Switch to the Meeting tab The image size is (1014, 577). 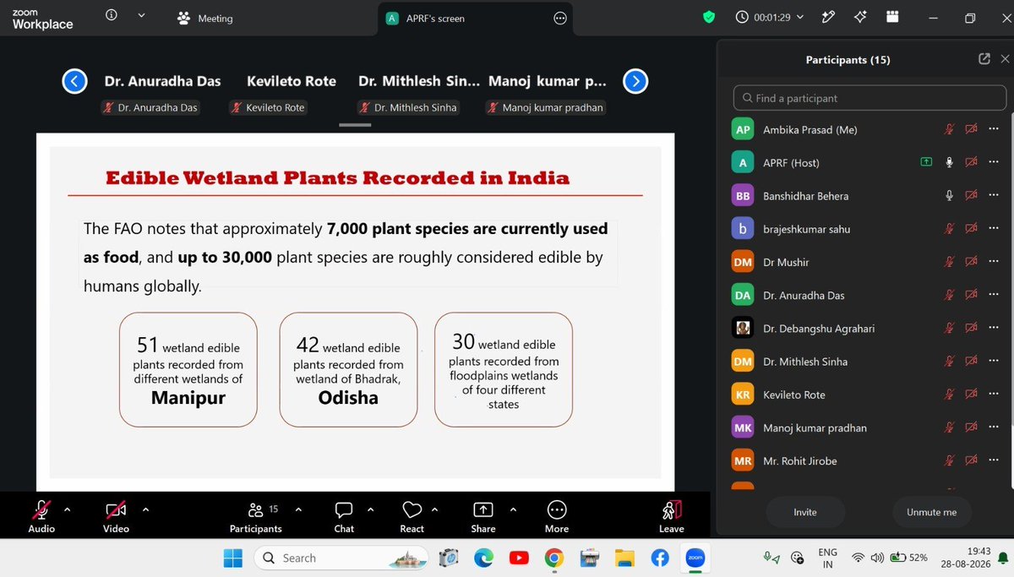coord(205,18)
